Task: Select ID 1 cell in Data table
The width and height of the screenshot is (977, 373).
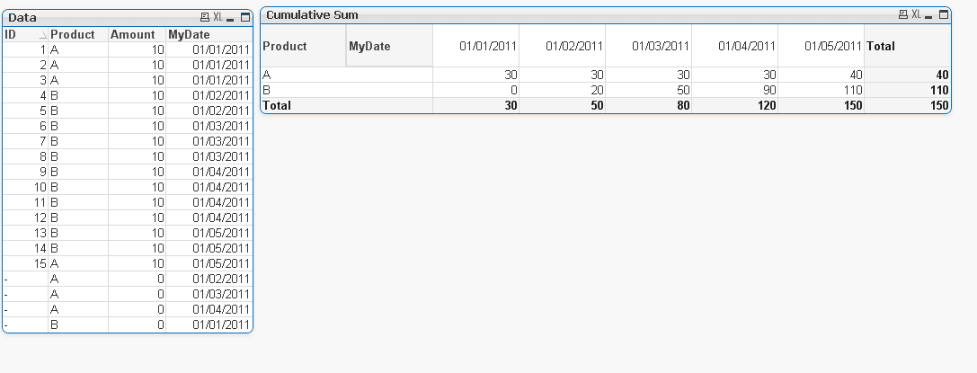Action: tap(25, 49)
